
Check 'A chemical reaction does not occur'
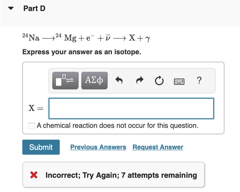32,126
